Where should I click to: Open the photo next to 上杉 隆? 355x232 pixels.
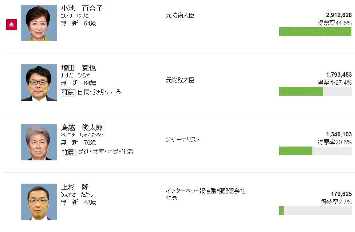tap(39, 202)
